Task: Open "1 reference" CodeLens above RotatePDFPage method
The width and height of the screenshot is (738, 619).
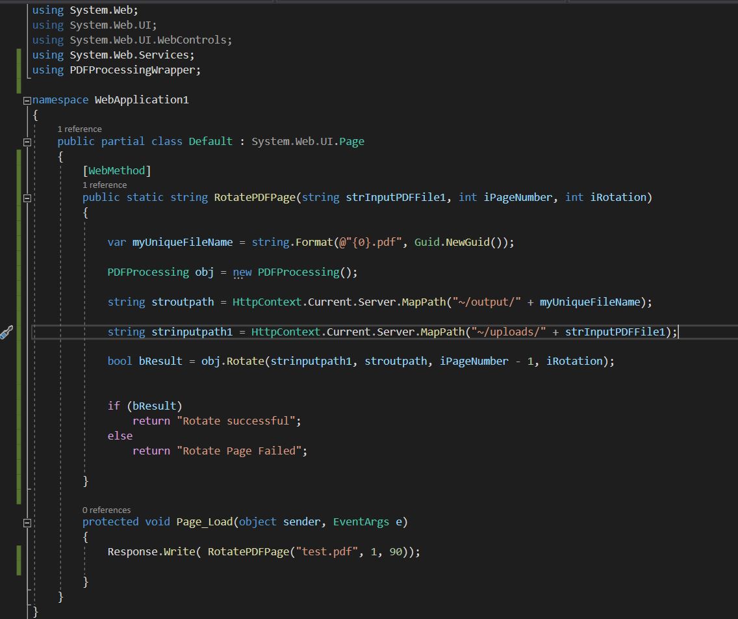Action: click(105, 185)
